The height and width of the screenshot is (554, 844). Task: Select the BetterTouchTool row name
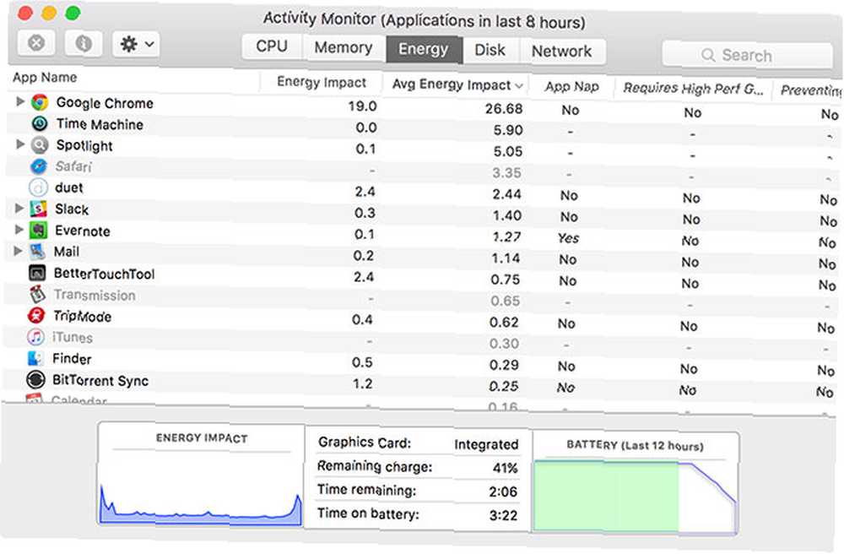click(104, 274)
